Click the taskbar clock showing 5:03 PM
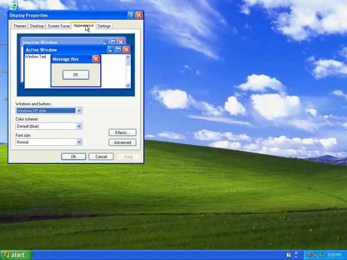The width and height of the screenshot is (347, 260). (x=334, y=255)
